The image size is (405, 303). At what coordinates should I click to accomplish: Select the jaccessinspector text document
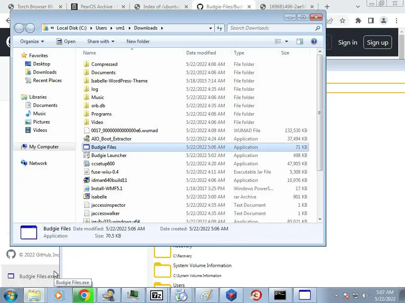[x=195, y=205]
